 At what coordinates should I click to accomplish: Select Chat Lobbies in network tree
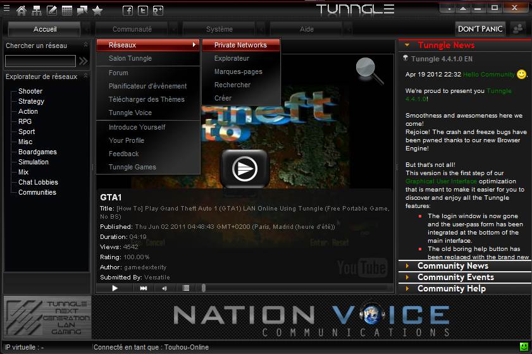(38, 182)
